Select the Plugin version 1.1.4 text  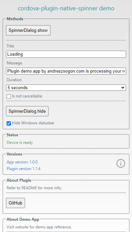pos(23,169)
